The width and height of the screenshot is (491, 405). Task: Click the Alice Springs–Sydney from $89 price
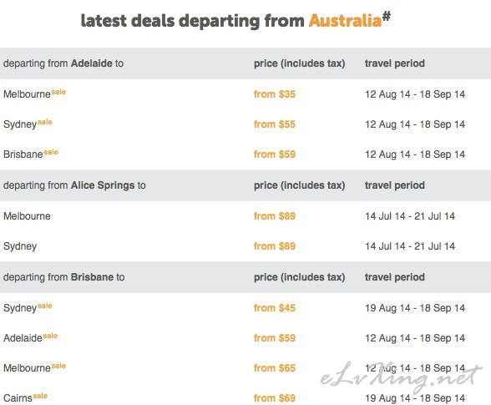coord(274,246)
